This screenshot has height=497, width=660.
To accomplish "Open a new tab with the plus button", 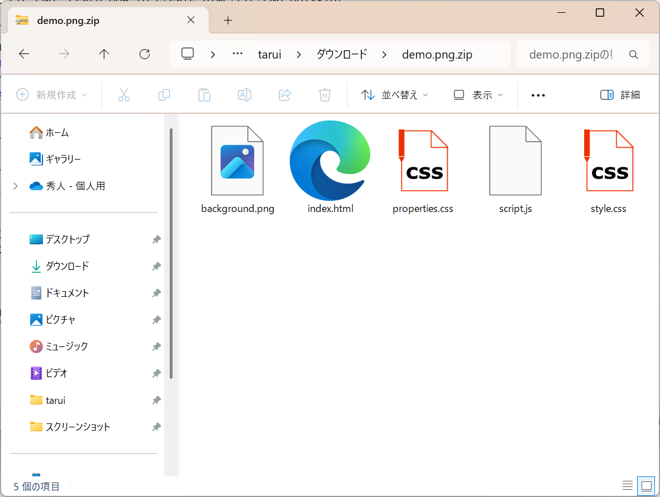I will tap(227, 20).
